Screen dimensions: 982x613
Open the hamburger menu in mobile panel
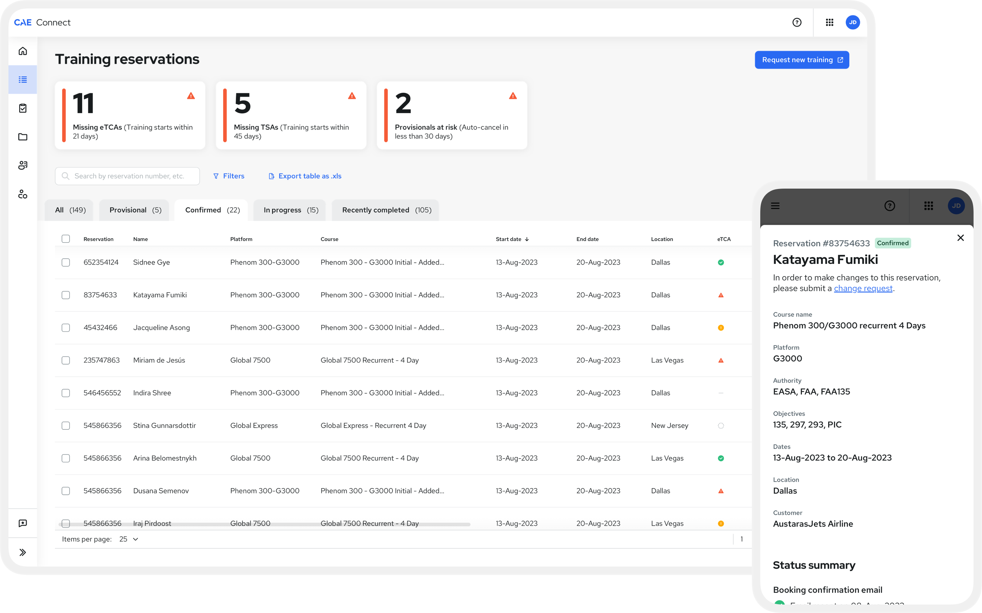coord(775,206)
